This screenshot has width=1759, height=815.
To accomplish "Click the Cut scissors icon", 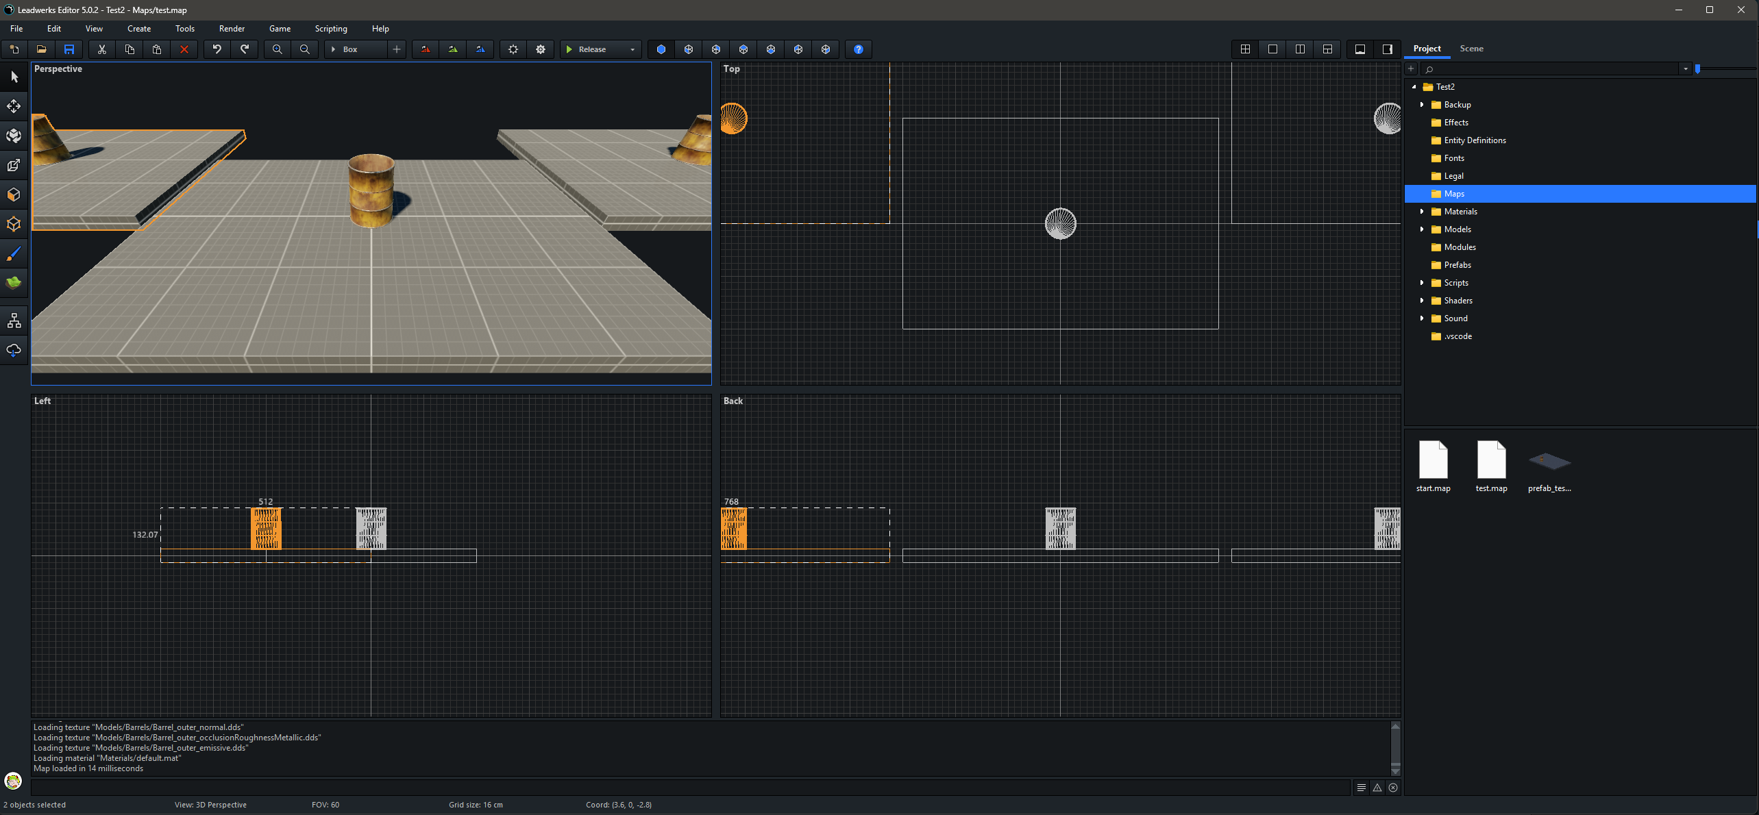I will [x=102, y=49].
